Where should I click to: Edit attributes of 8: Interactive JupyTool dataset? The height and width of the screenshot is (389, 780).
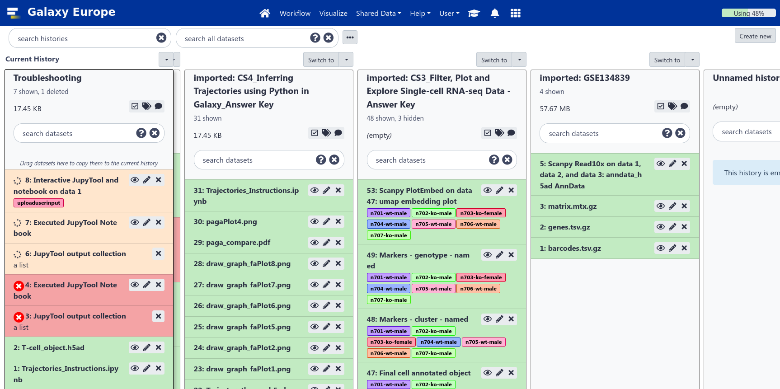coord(147,180)
